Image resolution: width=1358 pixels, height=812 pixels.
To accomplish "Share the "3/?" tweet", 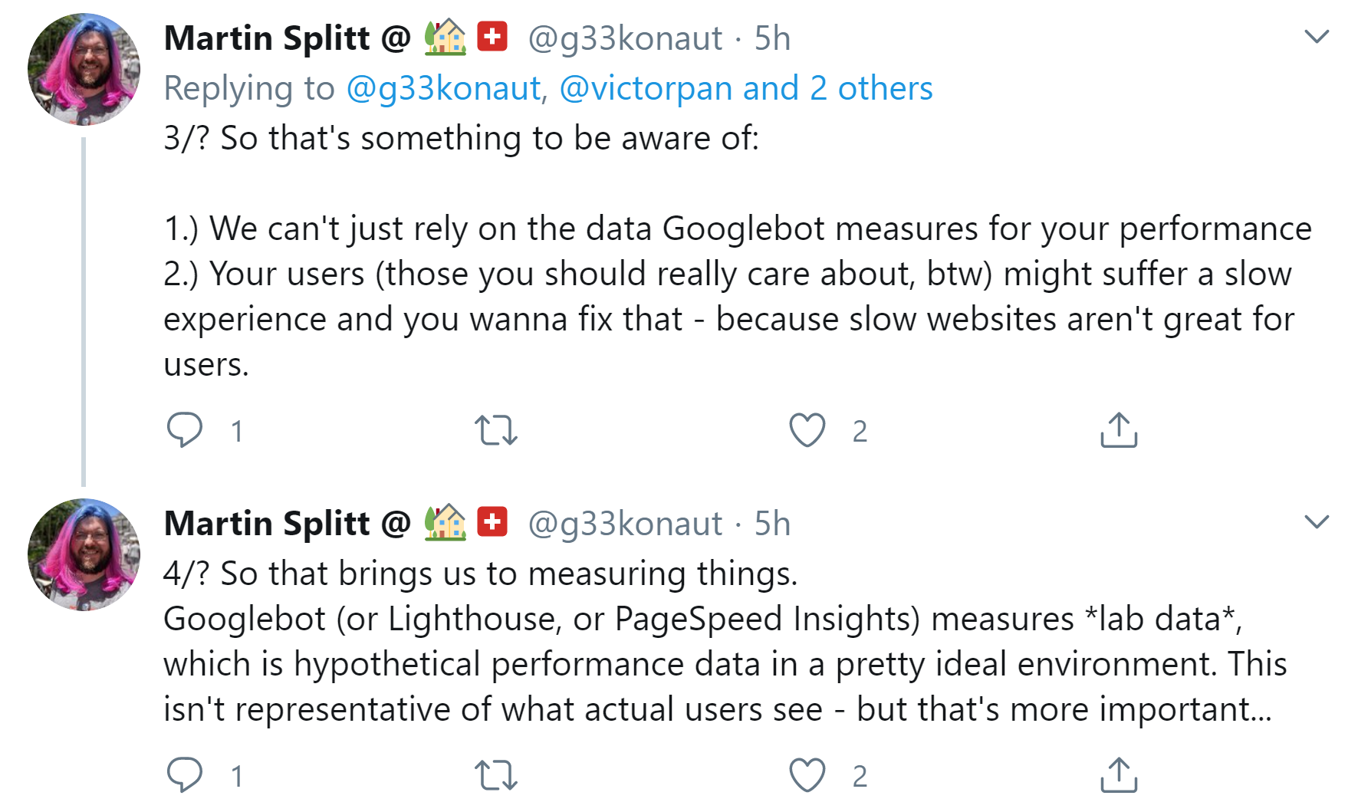I will pos(1119,430).
